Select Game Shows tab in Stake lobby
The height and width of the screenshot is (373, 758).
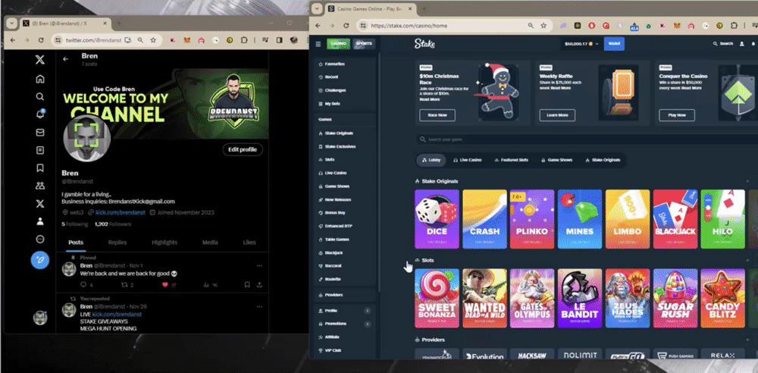pyautogui.click(x=557, y=160)
